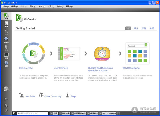Open the Analyze menu (分析)
The width and height of the screenshot is (160, 116).
[x=42, y=6]
